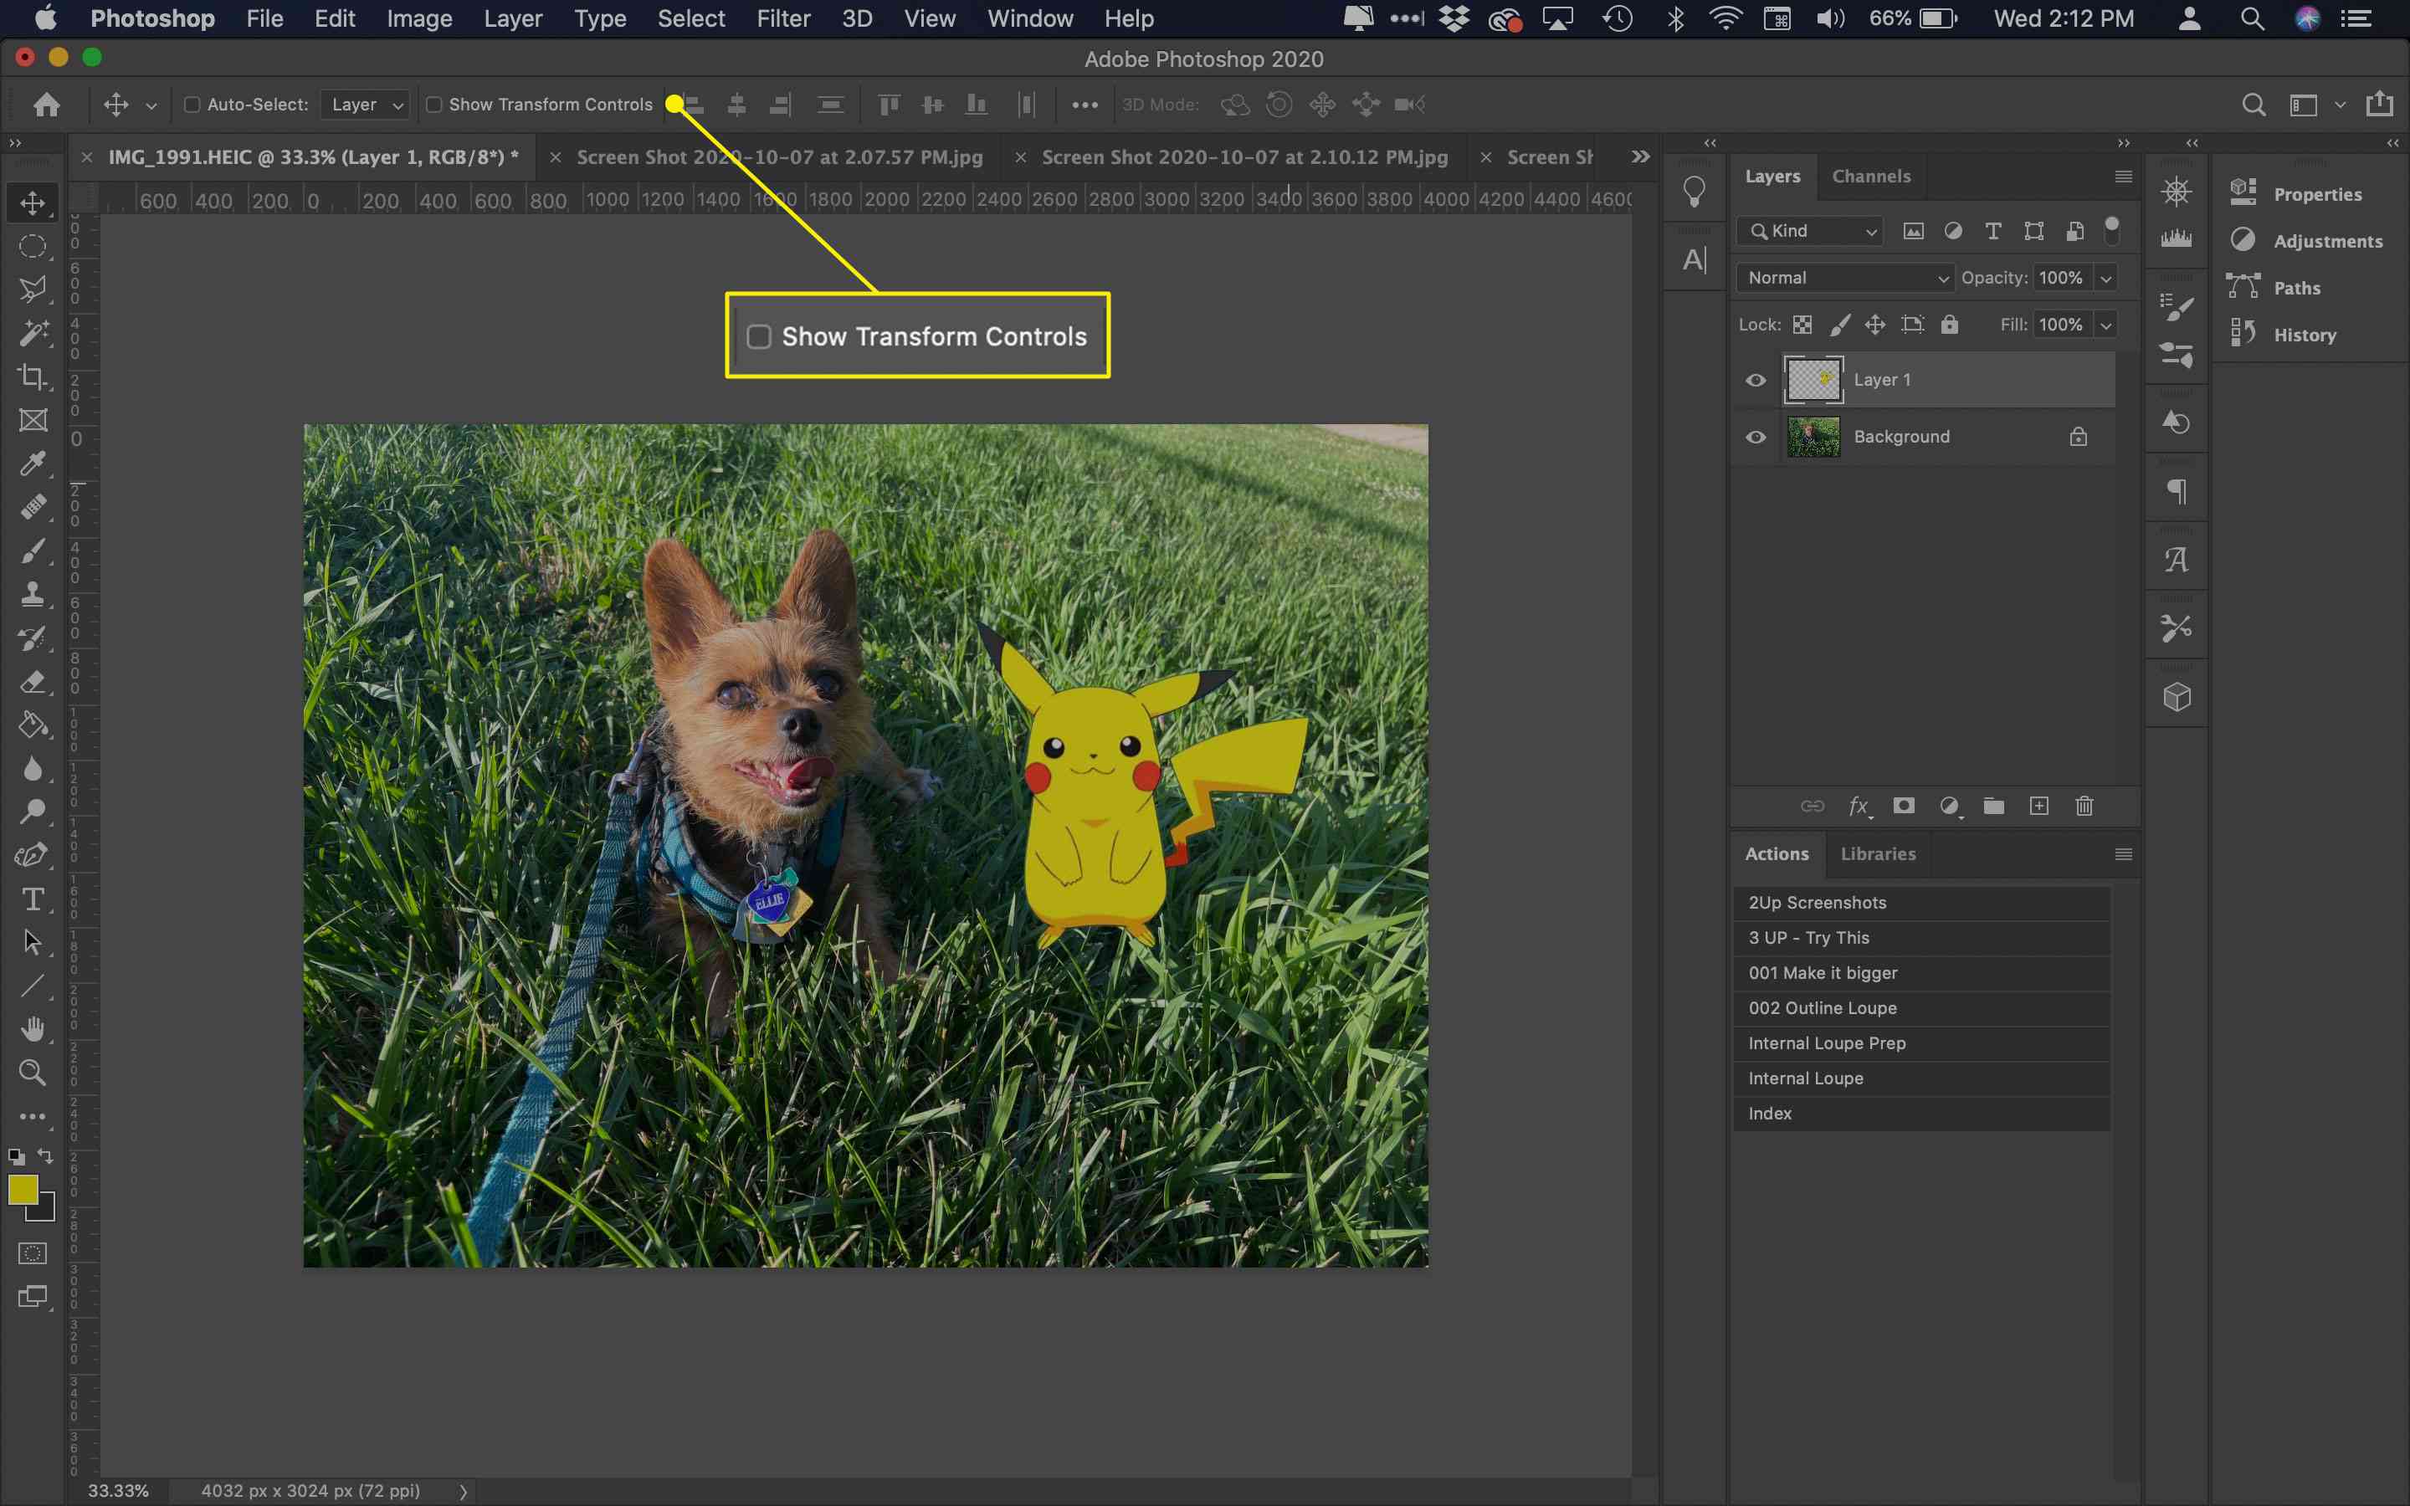Click the Layer 1 thumbnail
2410x1506 pixels.
coord(1813,378)
